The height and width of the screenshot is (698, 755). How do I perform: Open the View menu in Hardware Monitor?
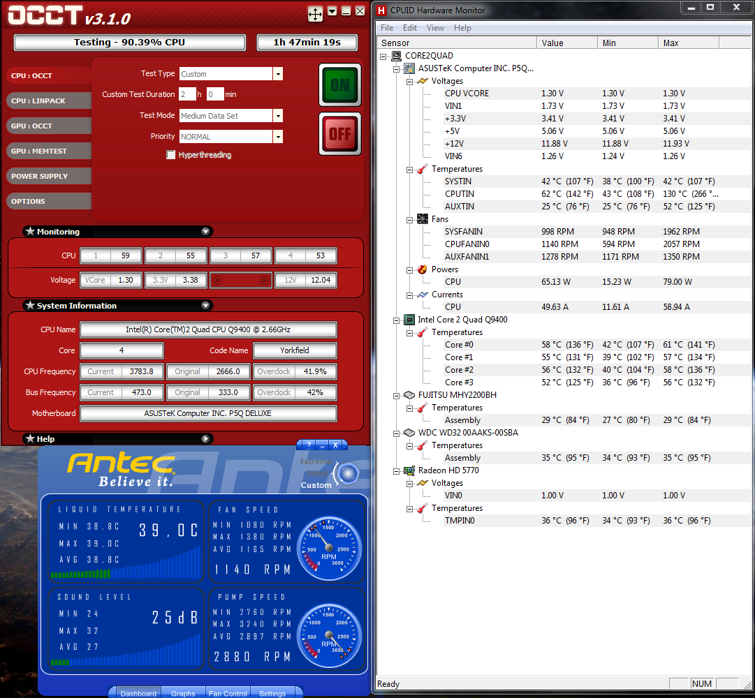[435, 28]
